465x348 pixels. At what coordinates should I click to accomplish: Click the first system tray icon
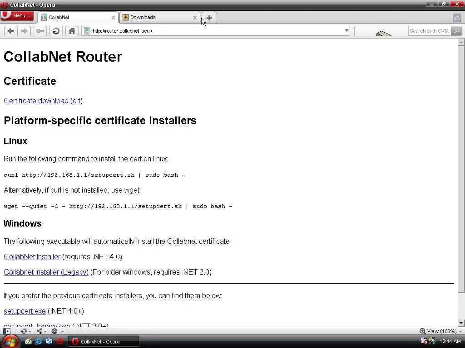click(424, 341)
